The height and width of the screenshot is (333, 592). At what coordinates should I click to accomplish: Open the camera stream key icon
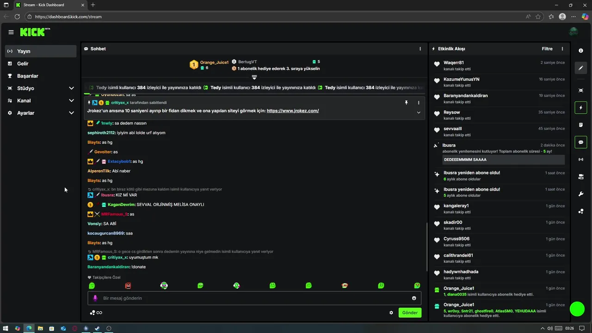click(x=581, y=177)
